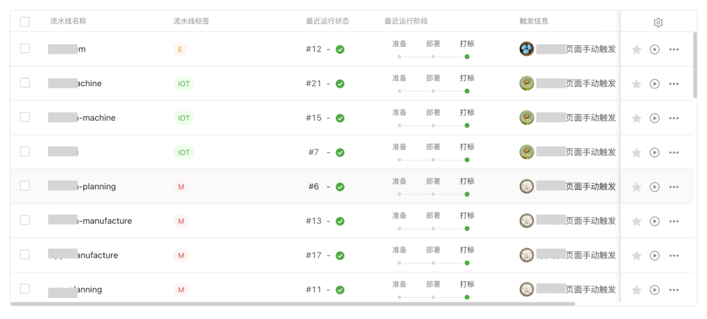Click the green 打标 stage dot for #12
707x319 pixels.
coord(467,57)
